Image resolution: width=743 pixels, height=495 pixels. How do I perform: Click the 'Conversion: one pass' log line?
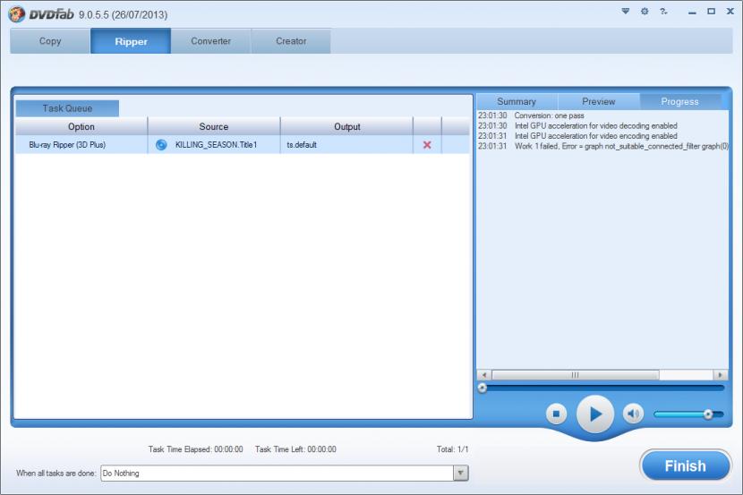531,115
